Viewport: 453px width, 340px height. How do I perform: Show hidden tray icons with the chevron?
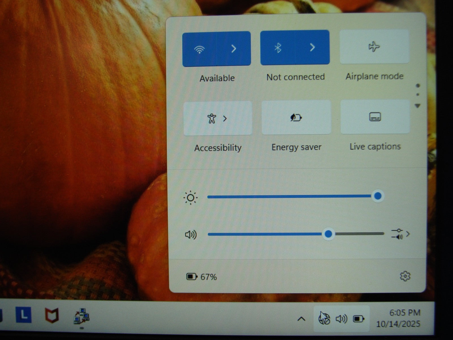click(x=301, y=319)
